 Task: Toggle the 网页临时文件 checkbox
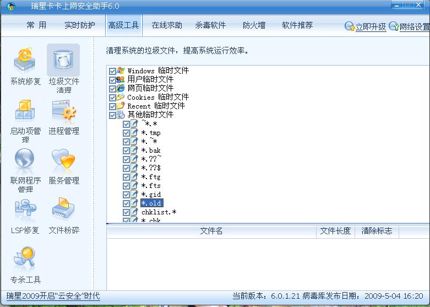(112, 89)
